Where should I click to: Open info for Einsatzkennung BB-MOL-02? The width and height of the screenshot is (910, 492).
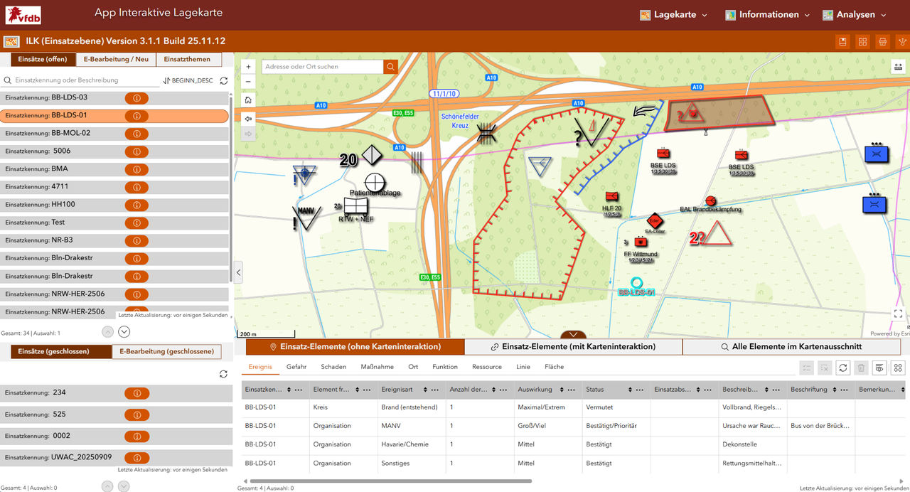coord(136,134)
